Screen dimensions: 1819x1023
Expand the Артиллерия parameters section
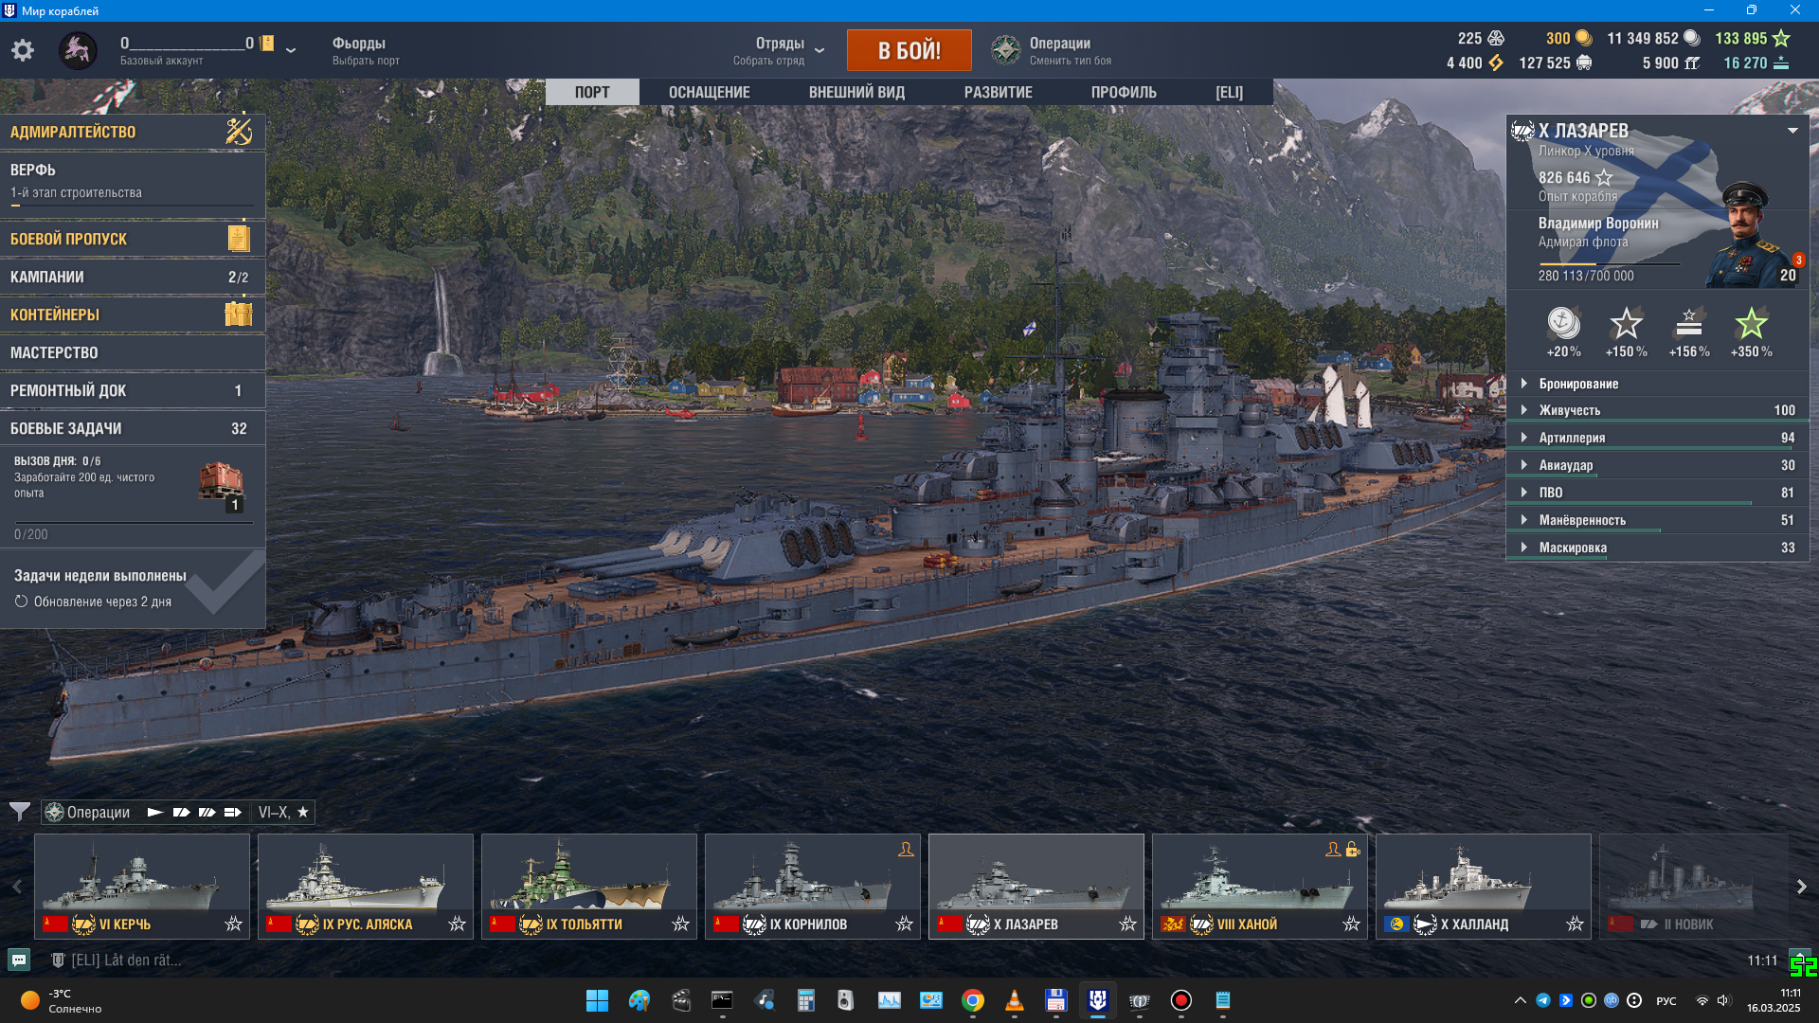1658,438
